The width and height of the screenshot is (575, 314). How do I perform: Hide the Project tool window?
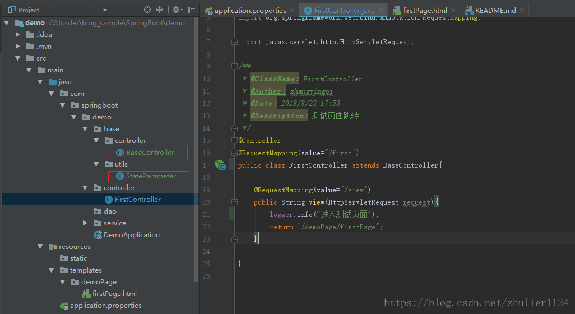[x=192, y=10]
